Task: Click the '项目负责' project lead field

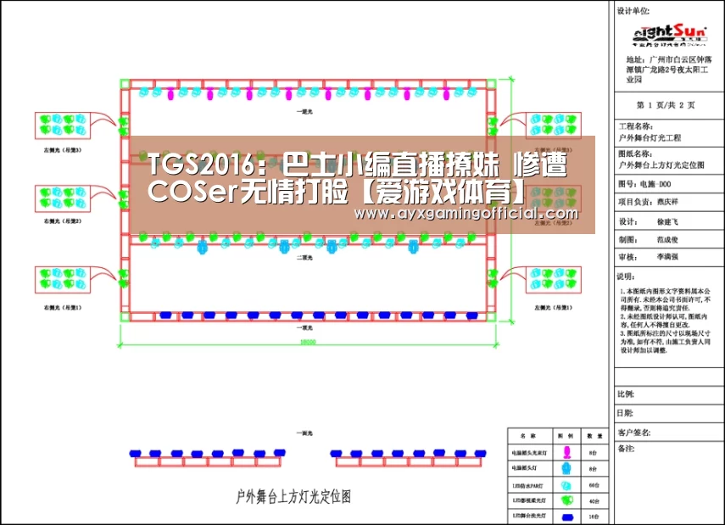Action: click(648, 202)
